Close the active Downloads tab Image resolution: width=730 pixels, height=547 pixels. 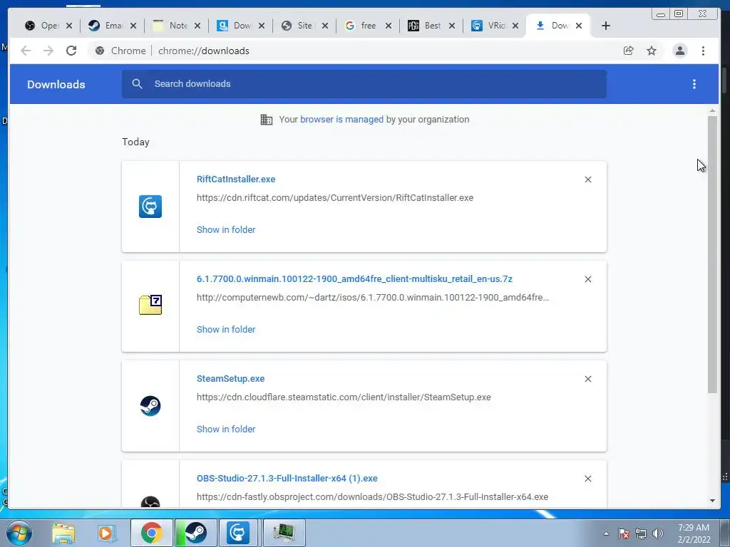[579, 26]
